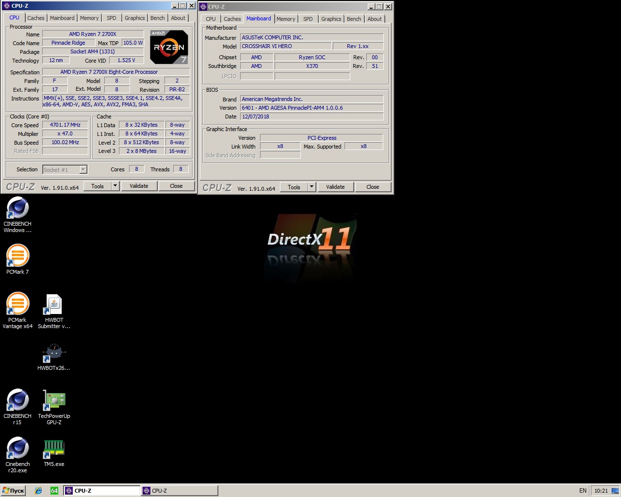
Task: Click Close button in left CPU-Z window
Action: click(x=176, y=186)
